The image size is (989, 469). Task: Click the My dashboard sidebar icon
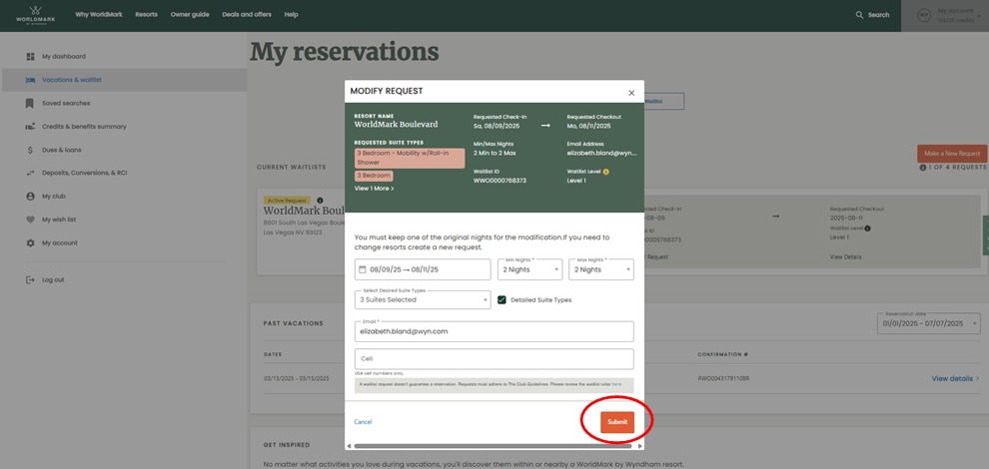tap(30, 57)
